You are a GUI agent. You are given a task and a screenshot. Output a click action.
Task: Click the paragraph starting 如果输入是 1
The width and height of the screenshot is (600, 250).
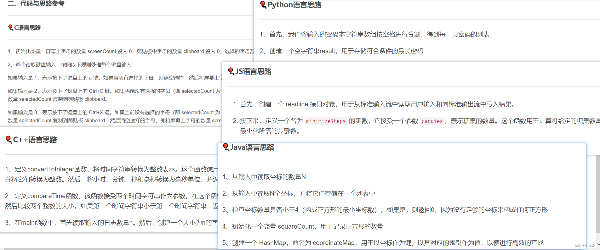point(115,78)
